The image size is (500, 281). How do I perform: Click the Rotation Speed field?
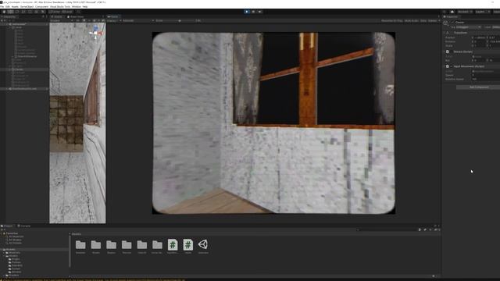pyautogui.click(x=485, y=79)
